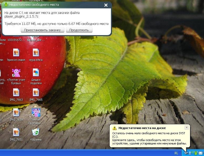The width and height of the screenshot is (204, 156).
Task: Select the IMG_7639 image file
Action: click(16, 112)
